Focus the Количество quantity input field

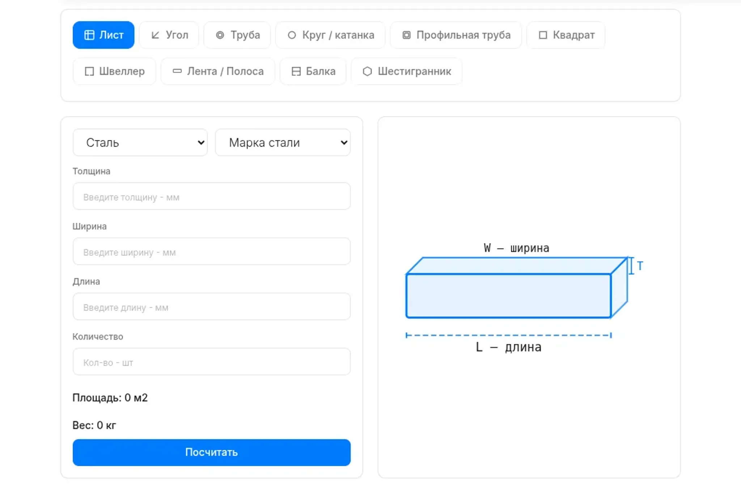[211, 362]
